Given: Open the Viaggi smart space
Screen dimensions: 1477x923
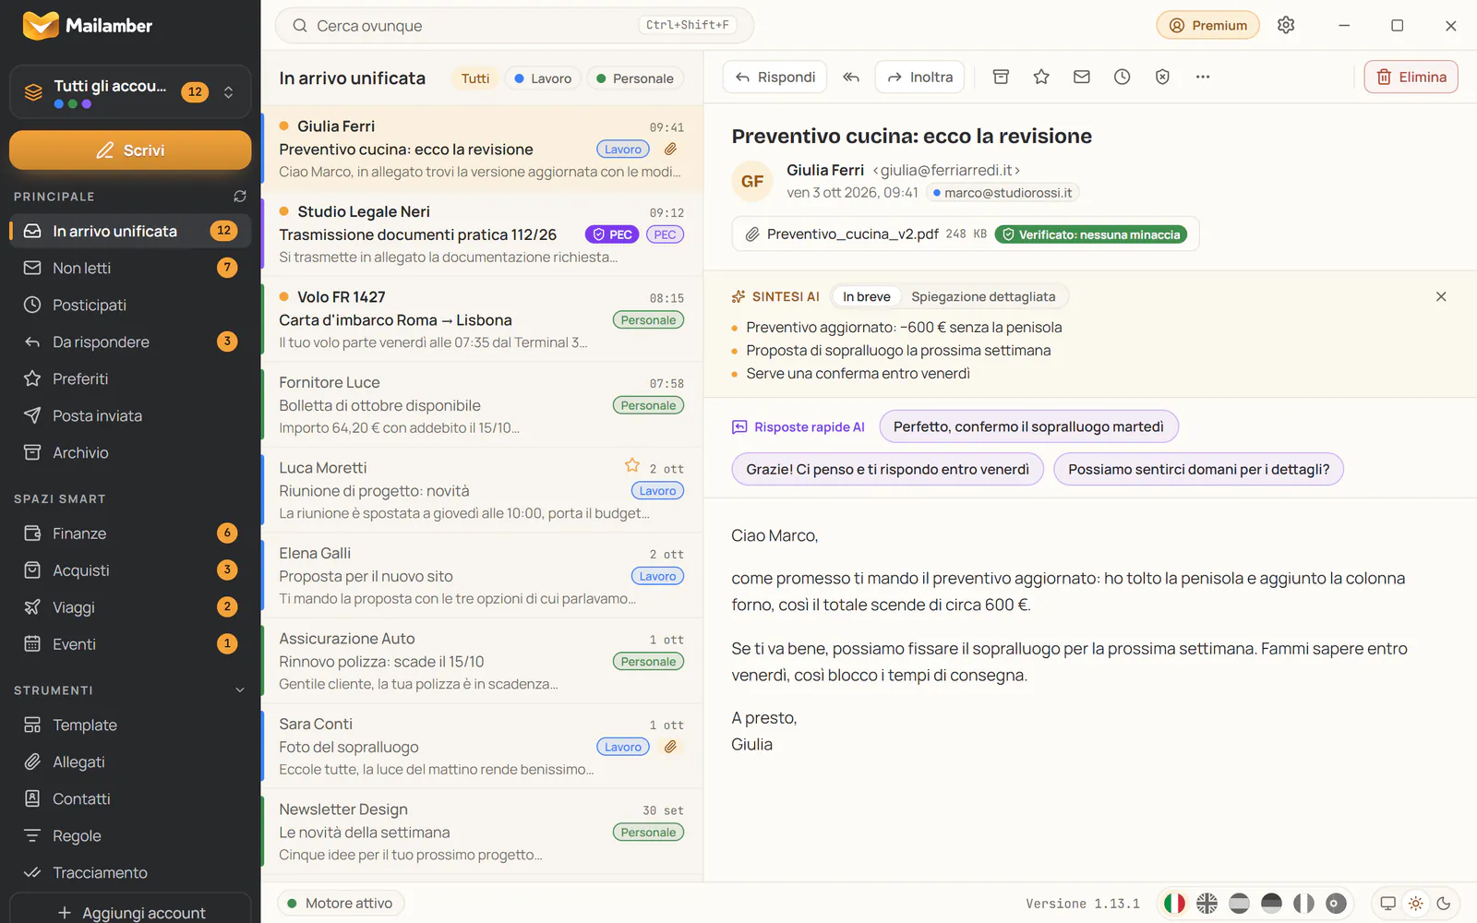Looking at the screenshot, I should 130,606.
